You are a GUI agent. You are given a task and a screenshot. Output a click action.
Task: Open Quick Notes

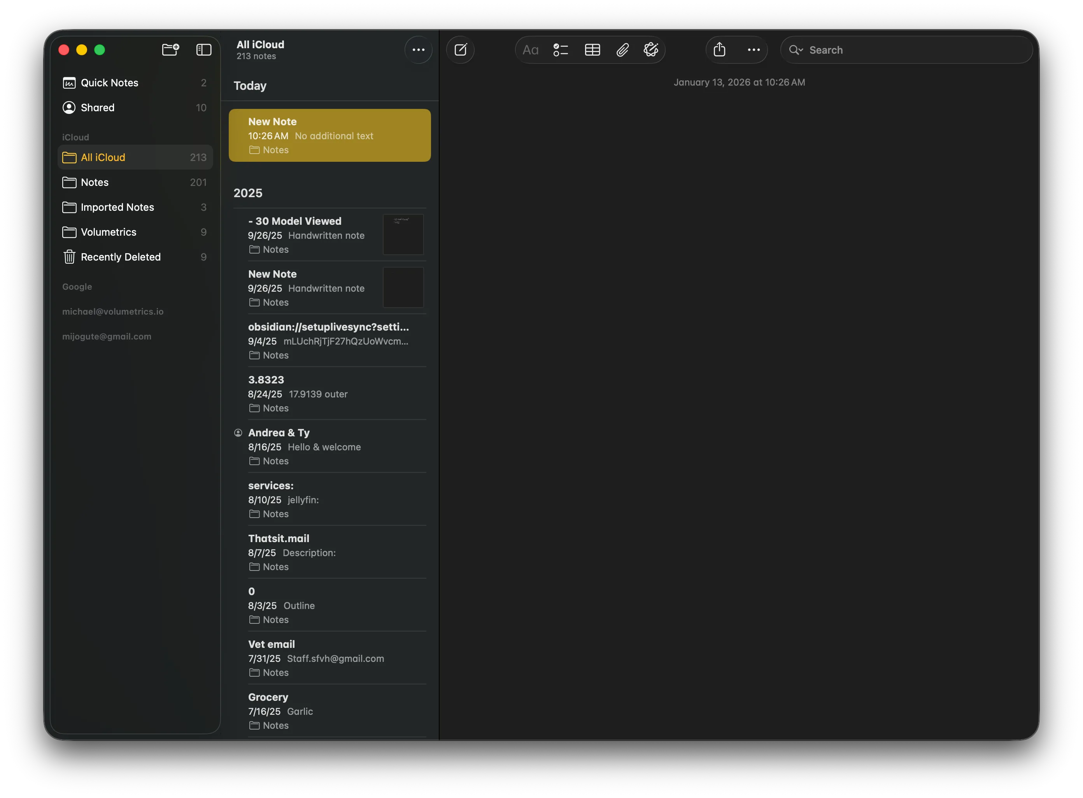109,82
